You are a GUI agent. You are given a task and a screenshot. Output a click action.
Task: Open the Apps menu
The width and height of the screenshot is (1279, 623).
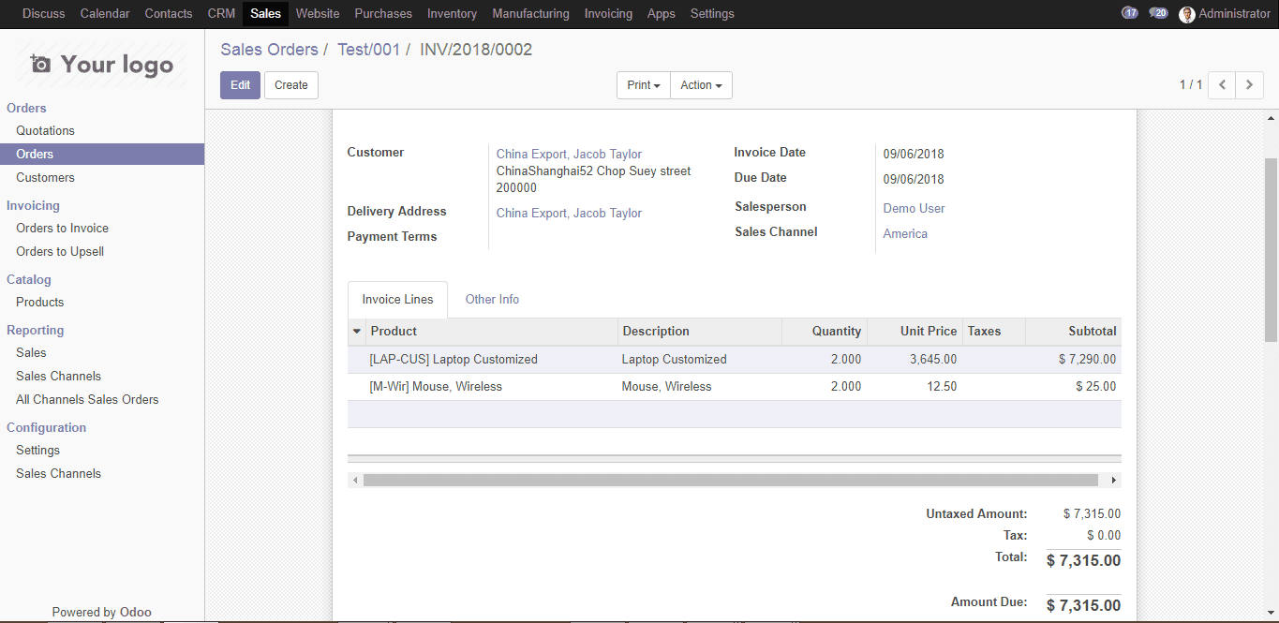pyautogui.click(x=662, y=14)
